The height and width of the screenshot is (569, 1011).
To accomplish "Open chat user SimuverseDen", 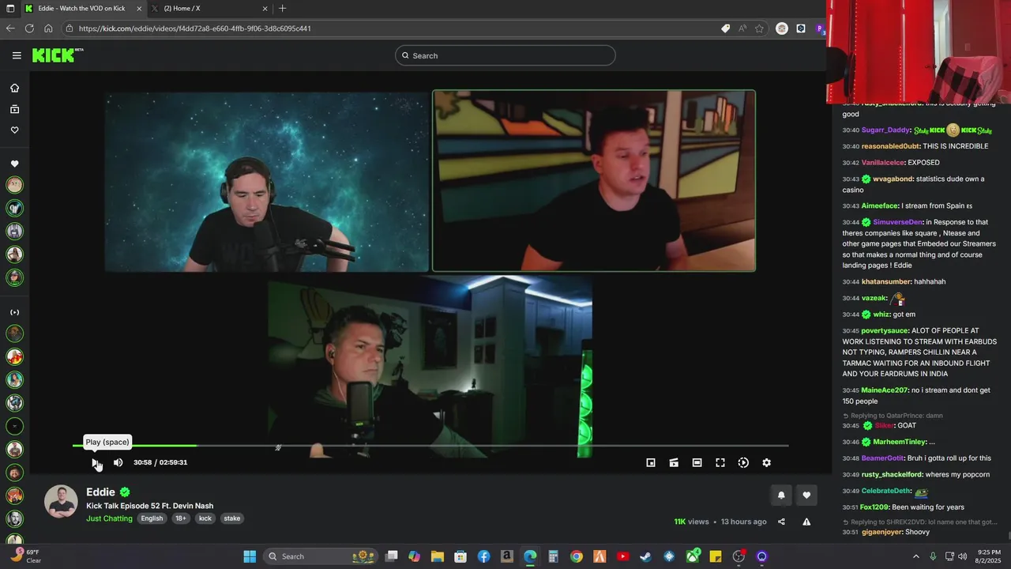I will tap(898, 222).
